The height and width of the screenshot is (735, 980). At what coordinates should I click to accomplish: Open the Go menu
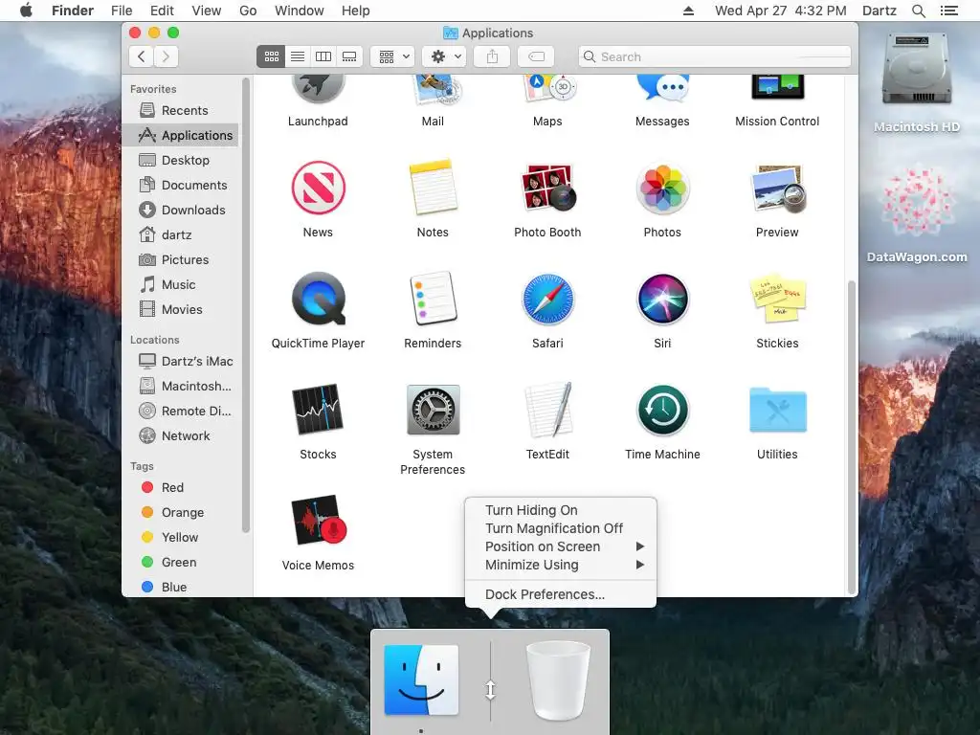click(x=248, y=11)
